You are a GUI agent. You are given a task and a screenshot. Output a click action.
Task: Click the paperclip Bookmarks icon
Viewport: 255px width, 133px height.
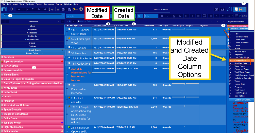click(229, 9)
